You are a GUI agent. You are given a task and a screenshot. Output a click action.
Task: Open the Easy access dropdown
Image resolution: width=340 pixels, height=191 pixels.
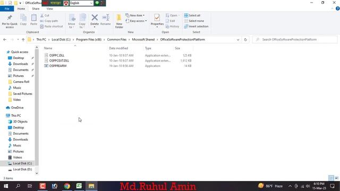coord(136,21)
